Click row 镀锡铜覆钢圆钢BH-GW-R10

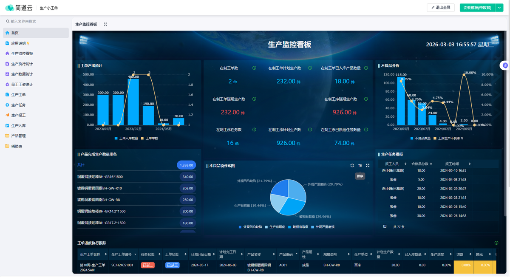click(136, 188)
